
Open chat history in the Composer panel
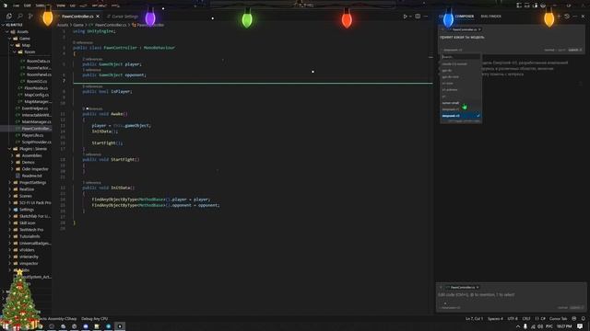click(x=567, y=17)
